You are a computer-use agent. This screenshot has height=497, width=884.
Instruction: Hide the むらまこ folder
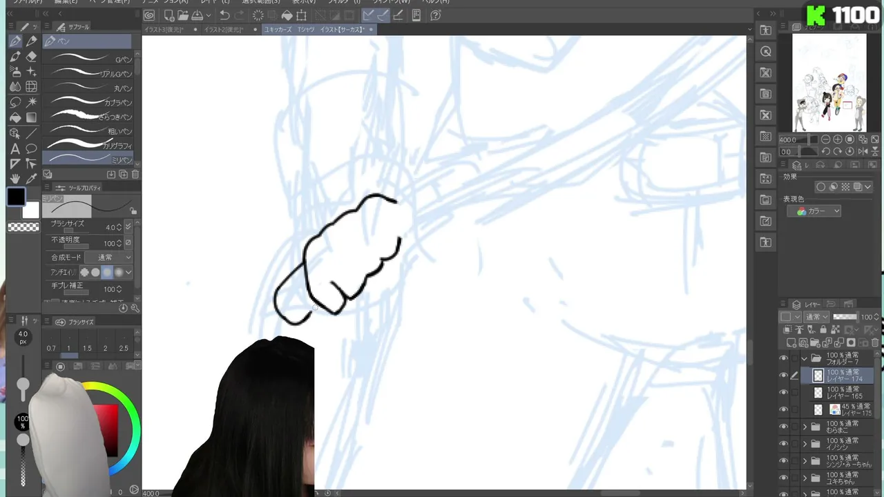tap(783, 427)
